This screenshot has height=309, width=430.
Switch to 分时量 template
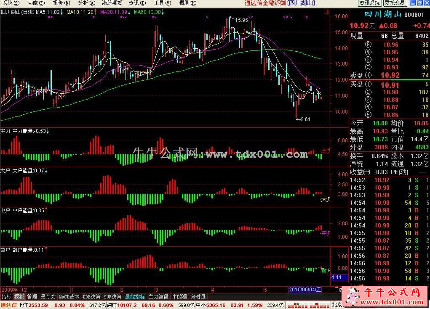click(198, 297)
